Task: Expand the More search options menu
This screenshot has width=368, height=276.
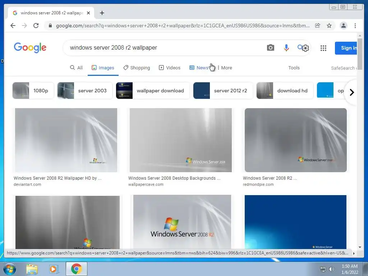Action: pos(225,68)
